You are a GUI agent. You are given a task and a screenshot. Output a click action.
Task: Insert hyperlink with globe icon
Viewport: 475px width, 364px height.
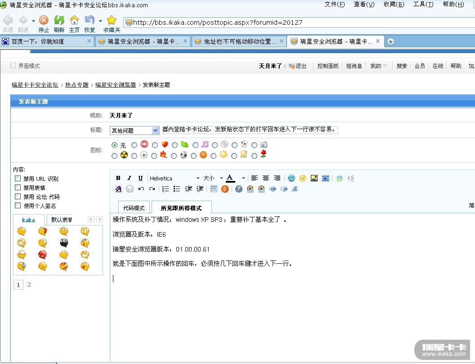pyautogui.click(x=291, y=178)
